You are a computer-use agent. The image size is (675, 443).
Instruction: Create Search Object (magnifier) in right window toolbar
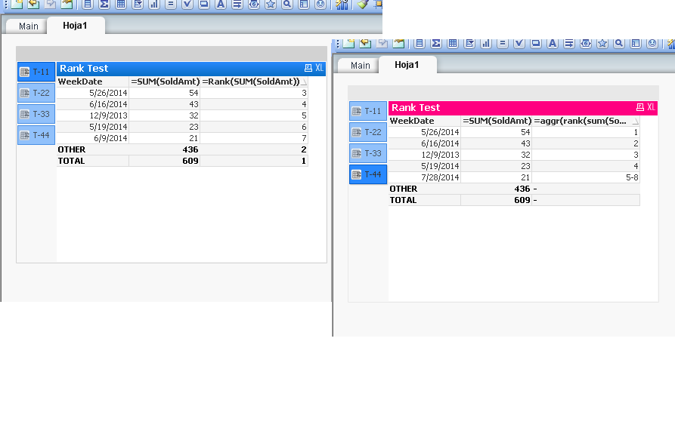[x=619, y=43]
